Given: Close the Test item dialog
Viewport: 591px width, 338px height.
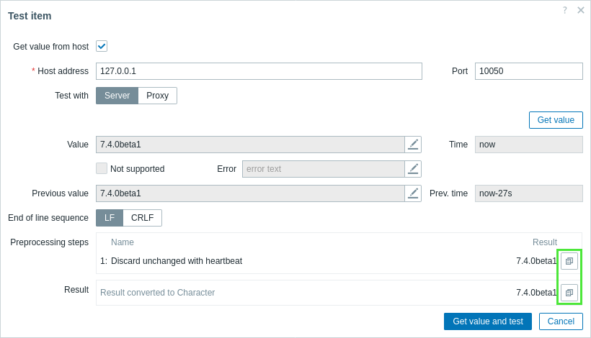Looking at the screenshot, I should tap(580, 10).
